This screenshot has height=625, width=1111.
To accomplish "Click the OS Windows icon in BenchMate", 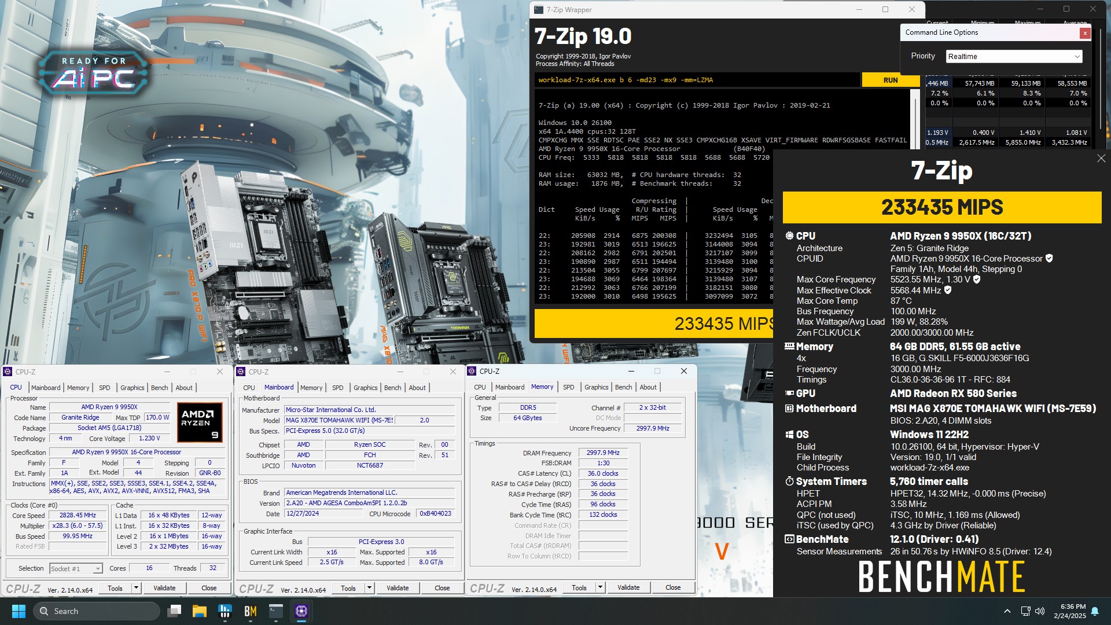I will pos(789,434).
